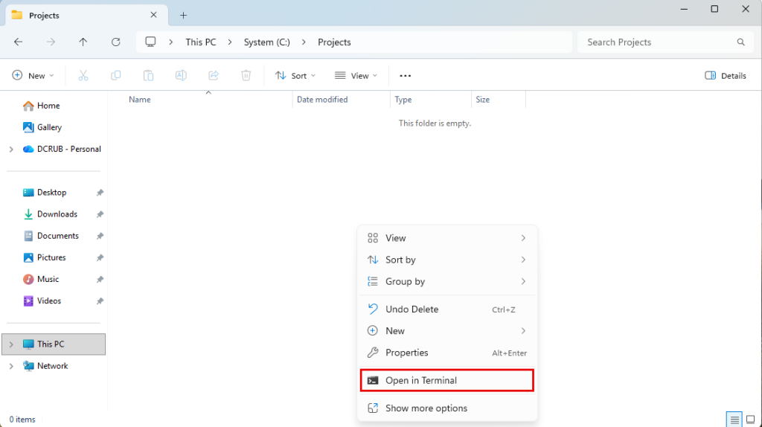
Task: Expand the This PC tree node
Action: pos(11,344)
